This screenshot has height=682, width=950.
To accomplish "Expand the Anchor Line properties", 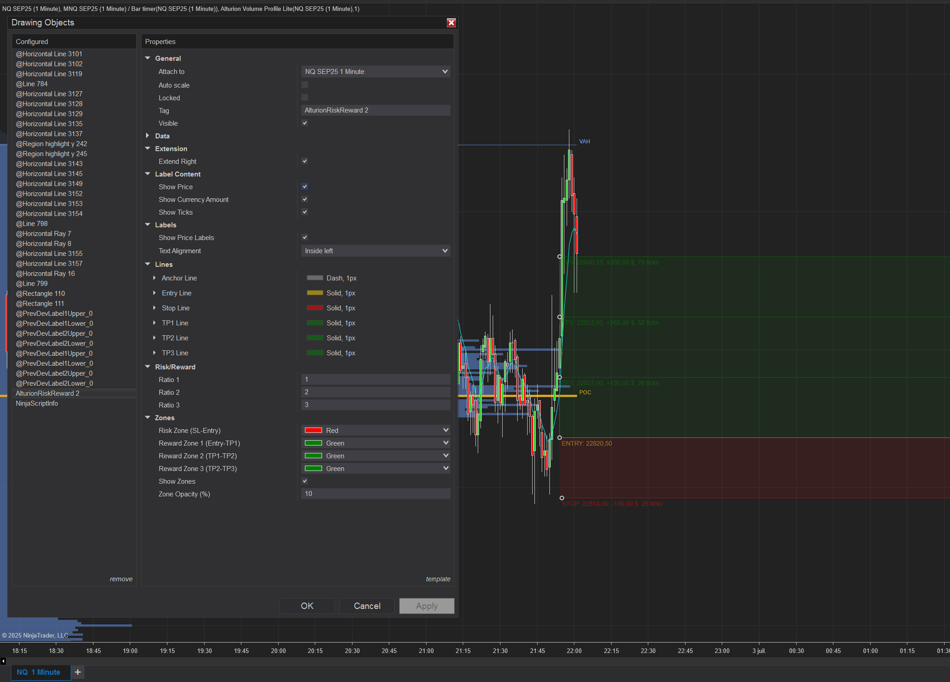I will [154, 278].
